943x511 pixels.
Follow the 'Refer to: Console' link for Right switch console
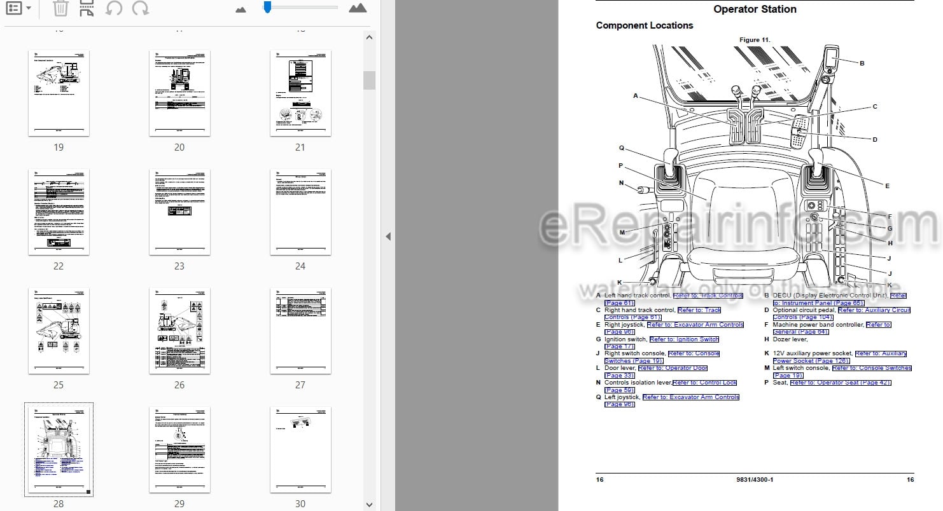coord(694,353)
